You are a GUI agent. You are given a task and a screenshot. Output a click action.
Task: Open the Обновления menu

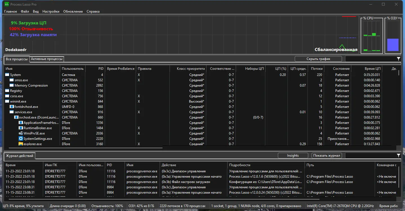click(73, 11)
